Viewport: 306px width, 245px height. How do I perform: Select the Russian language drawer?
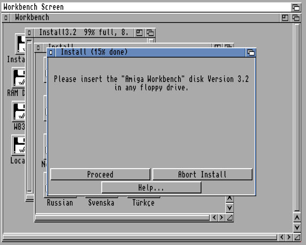[x=60, y=202]
